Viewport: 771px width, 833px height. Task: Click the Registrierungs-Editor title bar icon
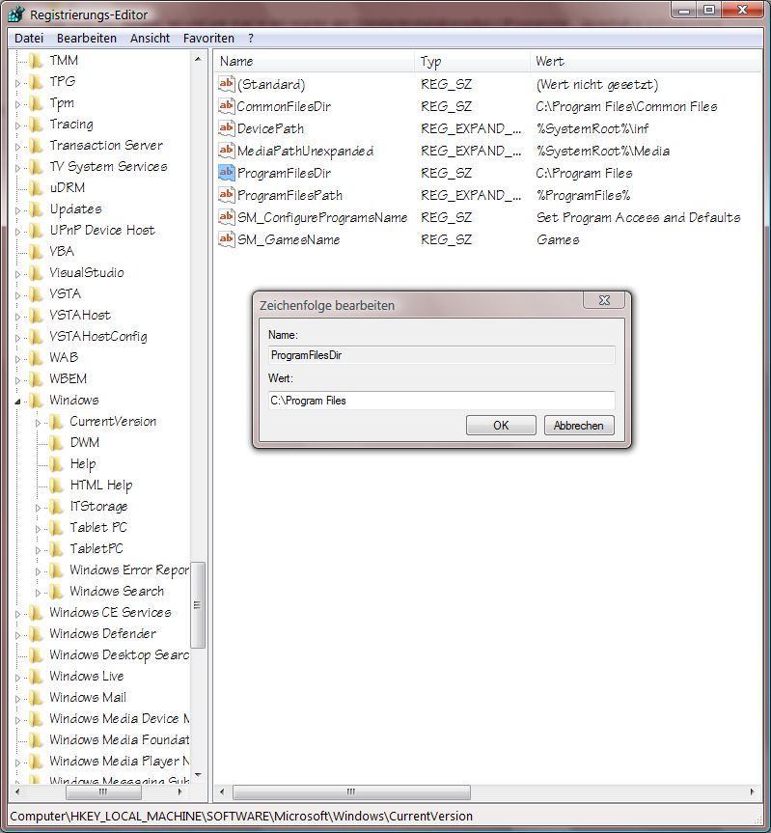click(x=16, y=14)
